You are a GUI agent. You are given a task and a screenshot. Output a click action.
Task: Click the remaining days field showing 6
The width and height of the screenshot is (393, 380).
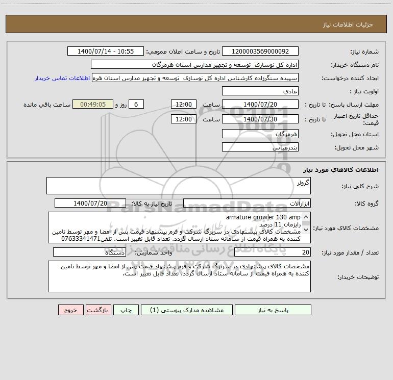point(136,105)
